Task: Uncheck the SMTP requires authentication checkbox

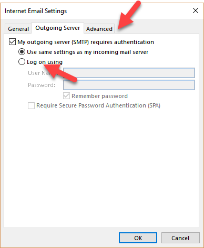Action: pos(12,42)
